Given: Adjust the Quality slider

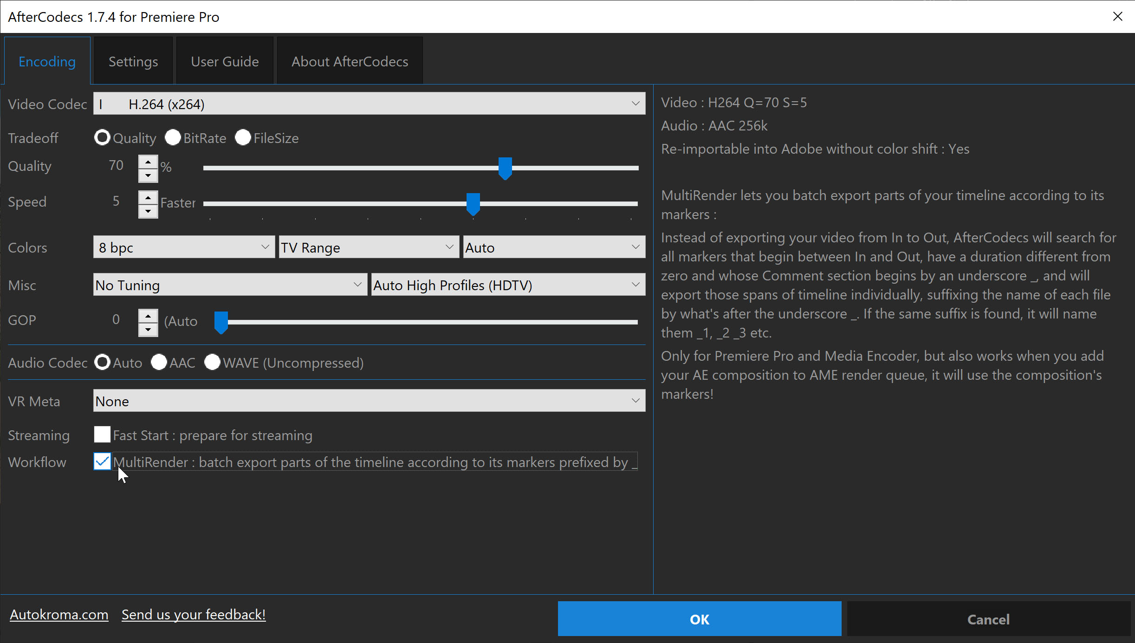Looking at the screenshot, I should [x=504, y=168].
